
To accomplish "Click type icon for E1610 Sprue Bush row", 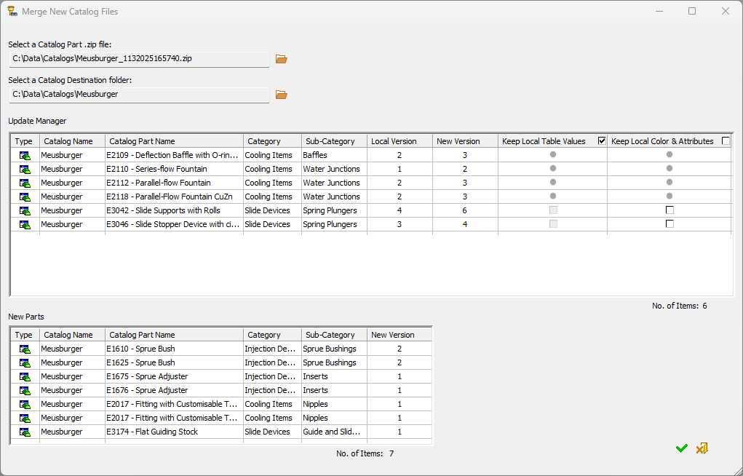I will (x=25, y=349).
